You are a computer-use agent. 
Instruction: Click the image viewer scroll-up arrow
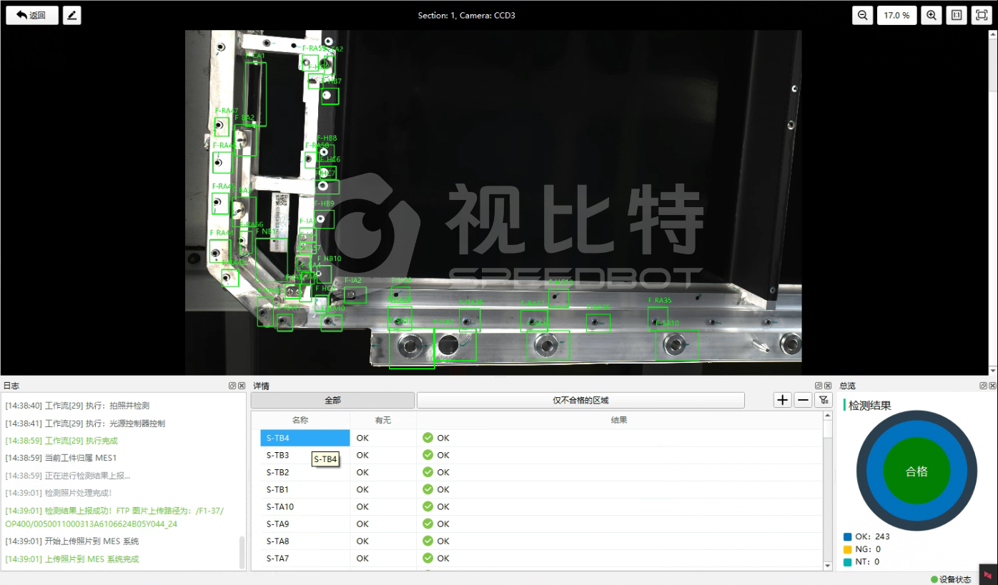[x=993, y=35]
